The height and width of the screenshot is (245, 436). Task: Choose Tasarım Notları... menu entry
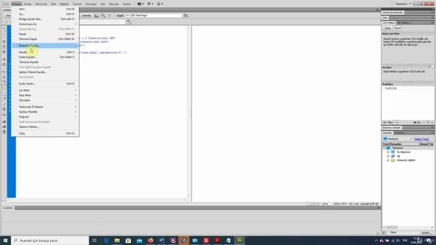tap(45, 127)
